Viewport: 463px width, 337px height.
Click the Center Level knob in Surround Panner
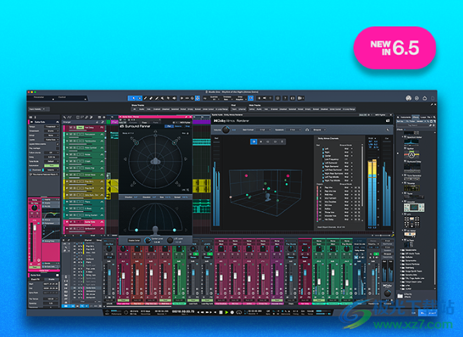[x=148, y=240]
